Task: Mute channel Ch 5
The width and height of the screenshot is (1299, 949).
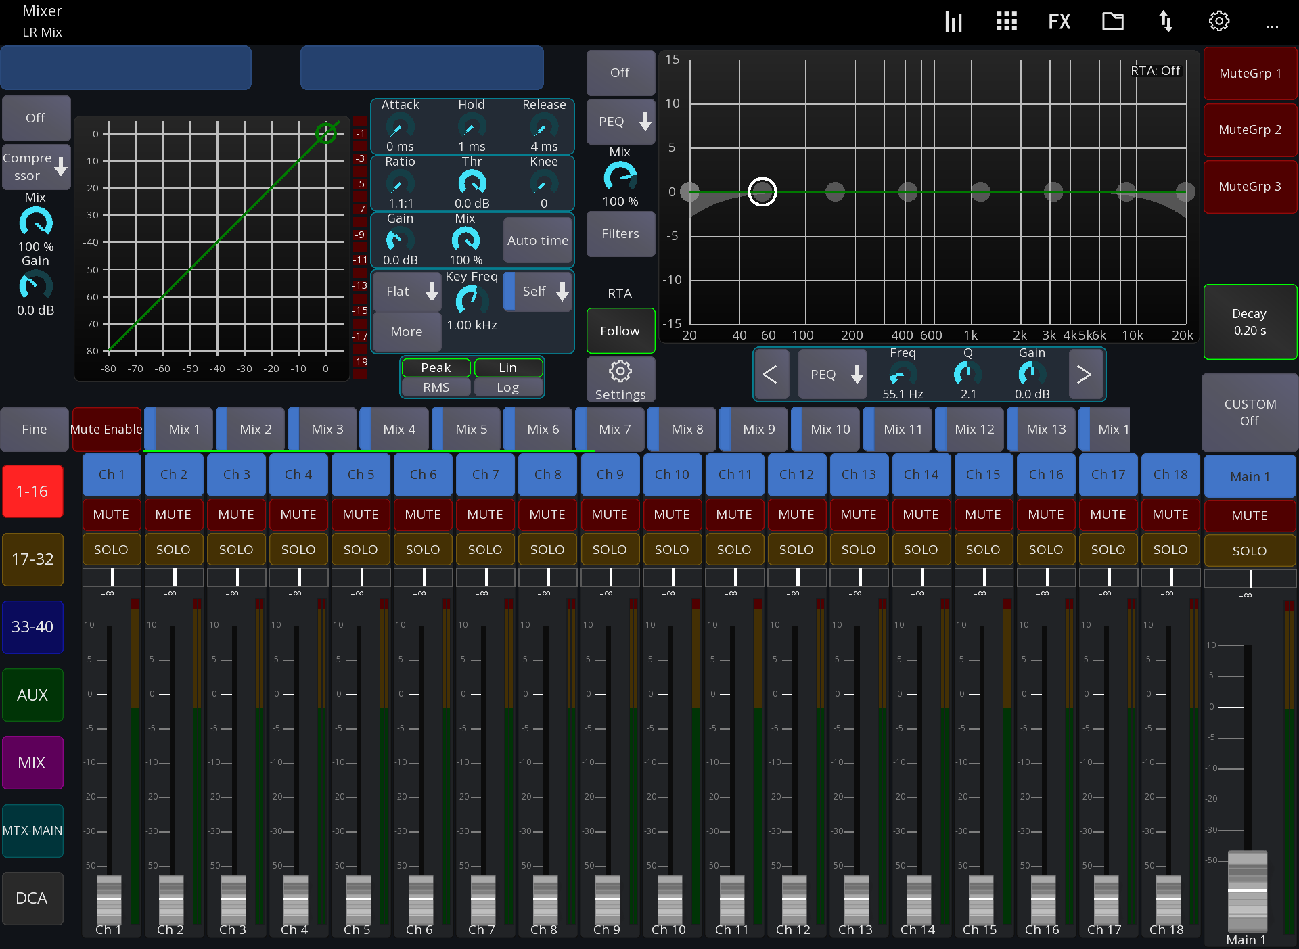Action: coord(361,515)
